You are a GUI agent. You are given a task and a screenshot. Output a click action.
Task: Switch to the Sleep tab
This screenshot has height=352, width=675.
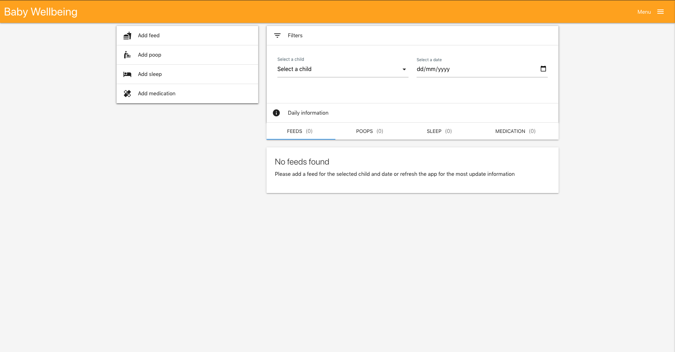(x=439, y=131)
